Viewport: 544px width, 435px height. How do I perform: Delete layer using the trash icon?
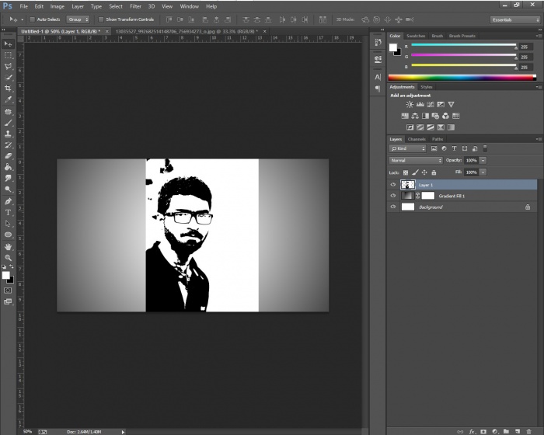click(530, 430)
